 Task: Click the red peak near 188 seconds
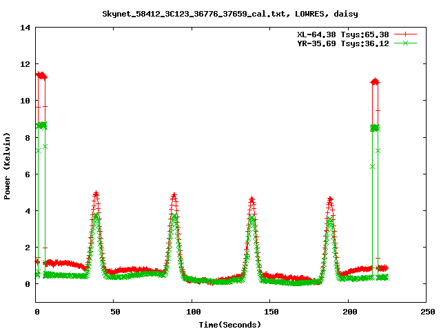[x=330, y=199]
